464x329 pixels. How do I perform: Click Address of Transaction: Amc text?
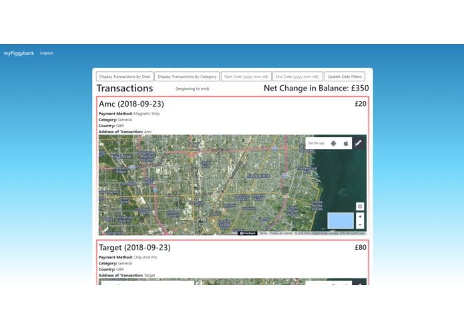pos(125,132)
